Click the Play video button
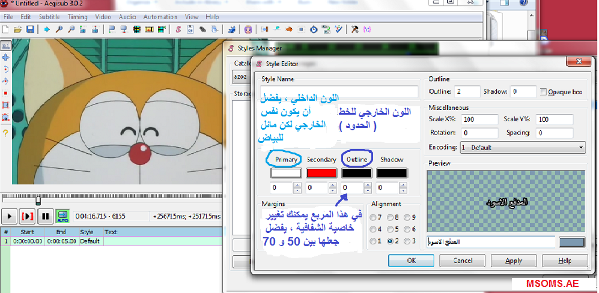This screenshot has width=599, height=293. point(10,216)
